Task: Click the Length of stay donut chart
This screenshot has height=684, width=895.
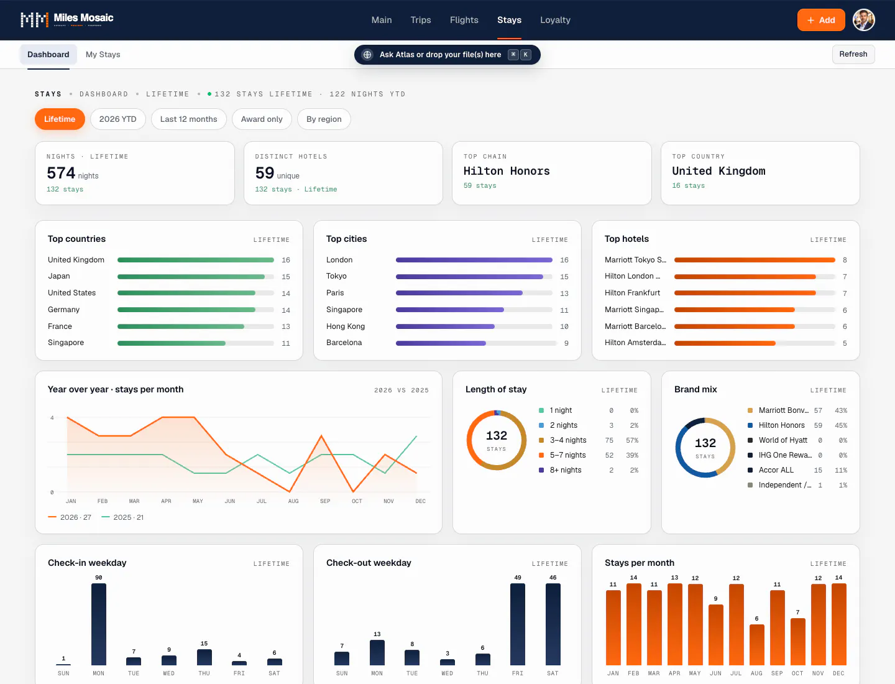Action: [x=497, y=440]
